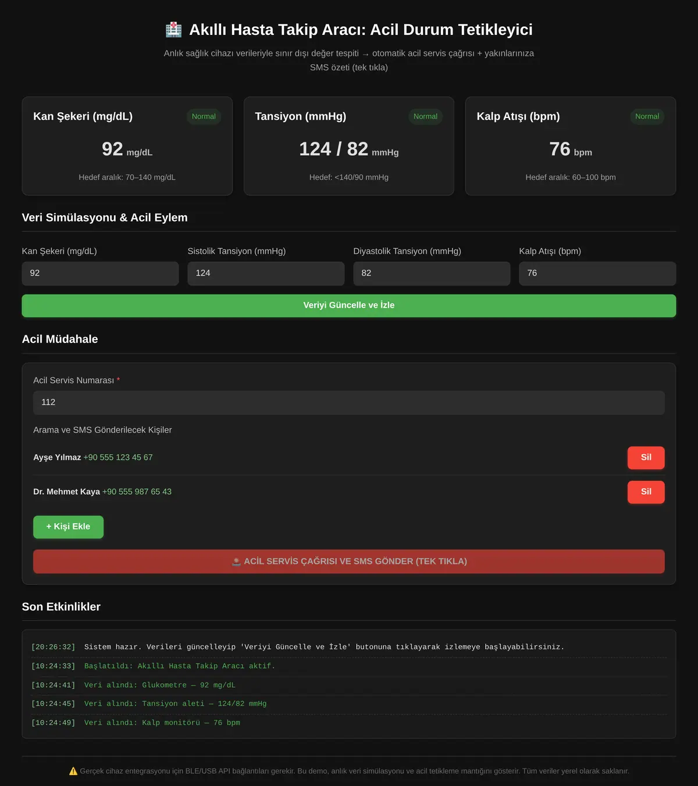The height and width of the screenshot is (786, 698).
Task: Click the hospital icon in the page title
Action: pos(173,30)
